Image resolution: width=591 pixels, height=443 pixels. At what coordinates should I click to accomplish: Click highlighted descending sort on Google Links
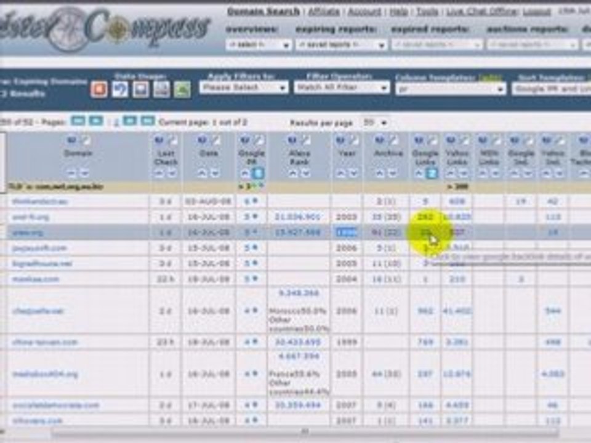coord(432,174)
